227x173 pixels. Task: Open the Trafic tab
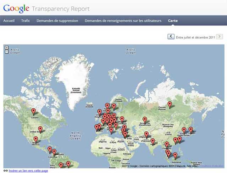[x=26, y=20]
